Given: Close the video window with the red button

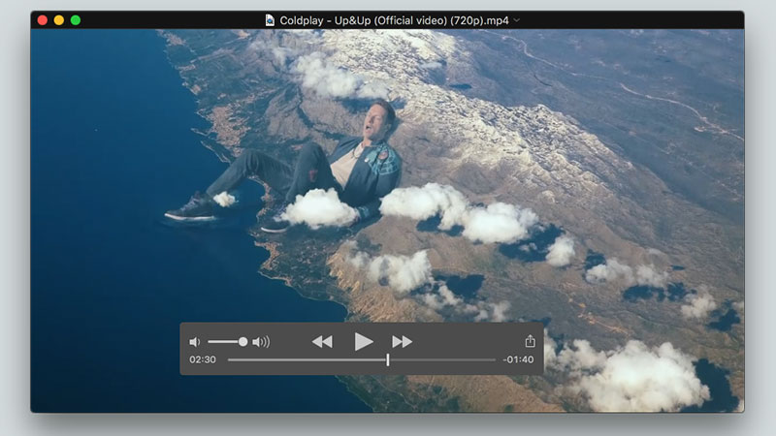Looking at the screenshot, I should click(43, 20).
